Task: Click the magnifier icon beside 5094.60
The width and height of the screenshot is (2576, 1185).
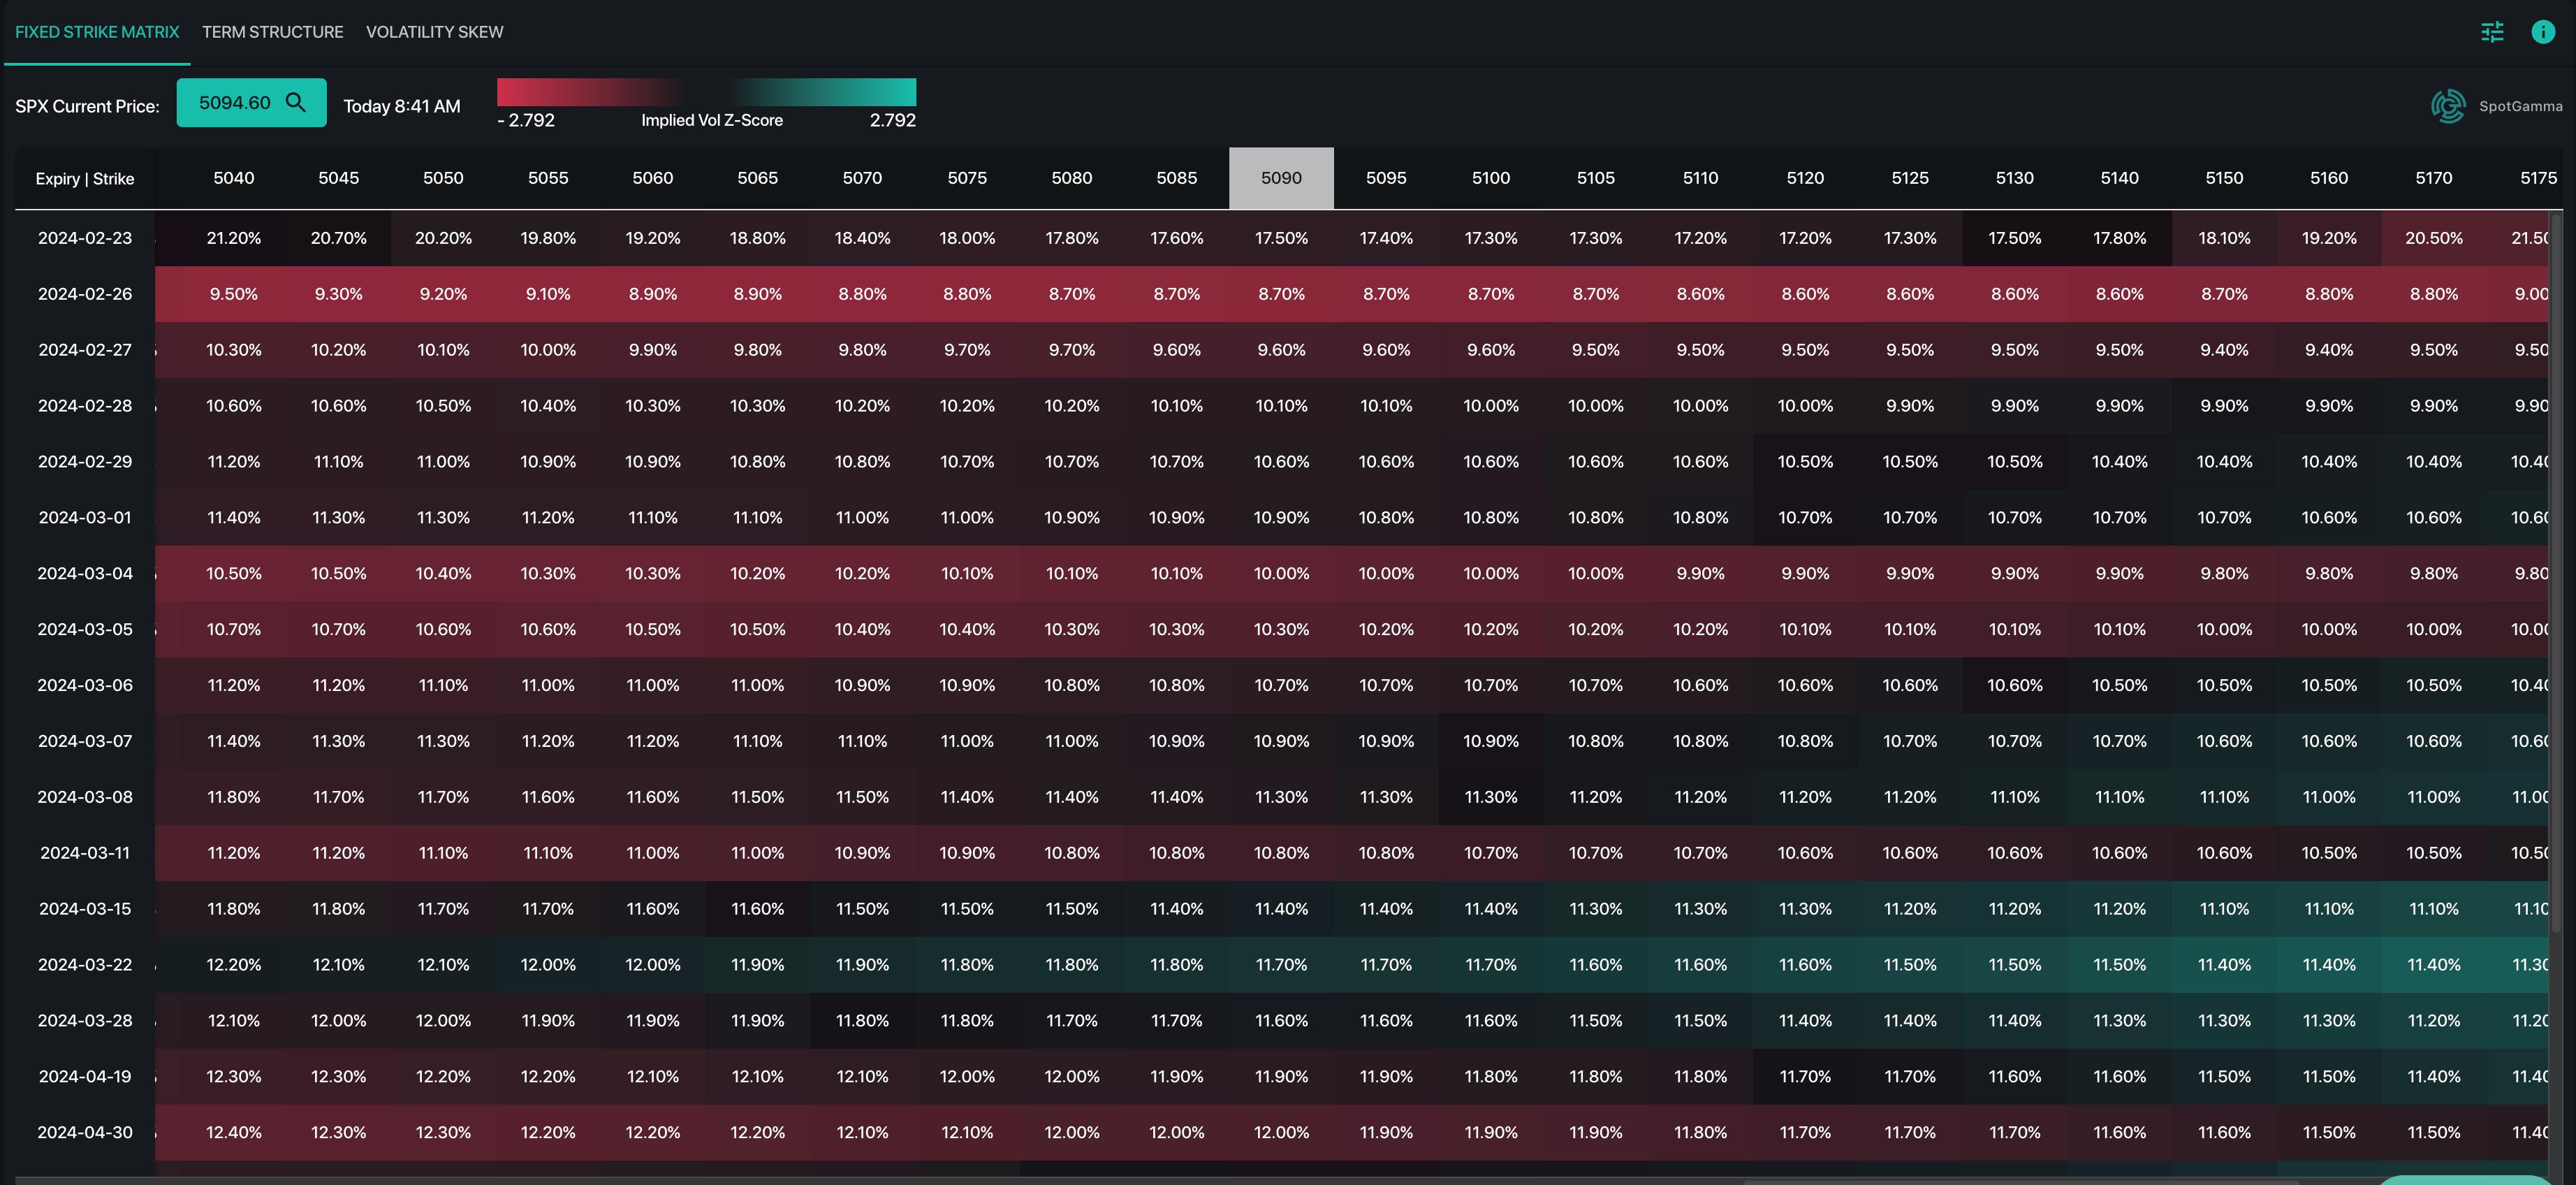Action: click(296, 102)
